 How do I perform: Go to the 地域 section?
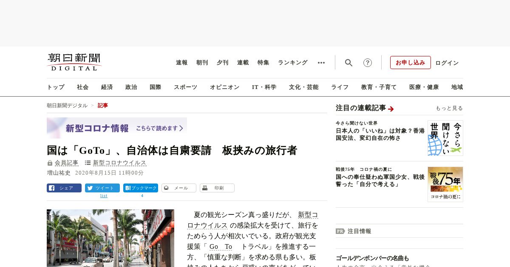coord(457,87)
